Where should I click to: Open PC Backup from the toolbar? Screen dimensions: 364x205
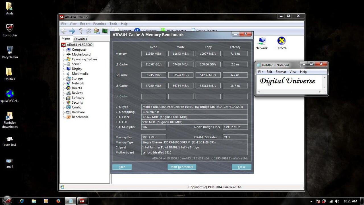click(x=146, y=30)
